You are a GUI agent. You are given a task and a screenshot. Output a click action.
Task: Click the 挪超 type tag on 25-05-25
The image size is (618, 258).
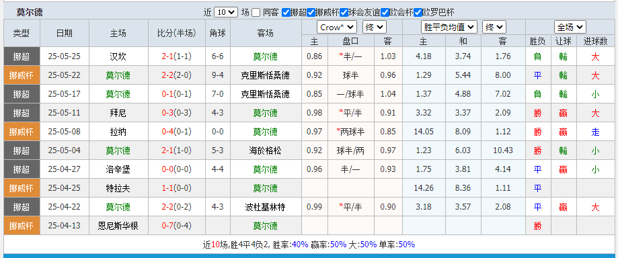point(22,56)
